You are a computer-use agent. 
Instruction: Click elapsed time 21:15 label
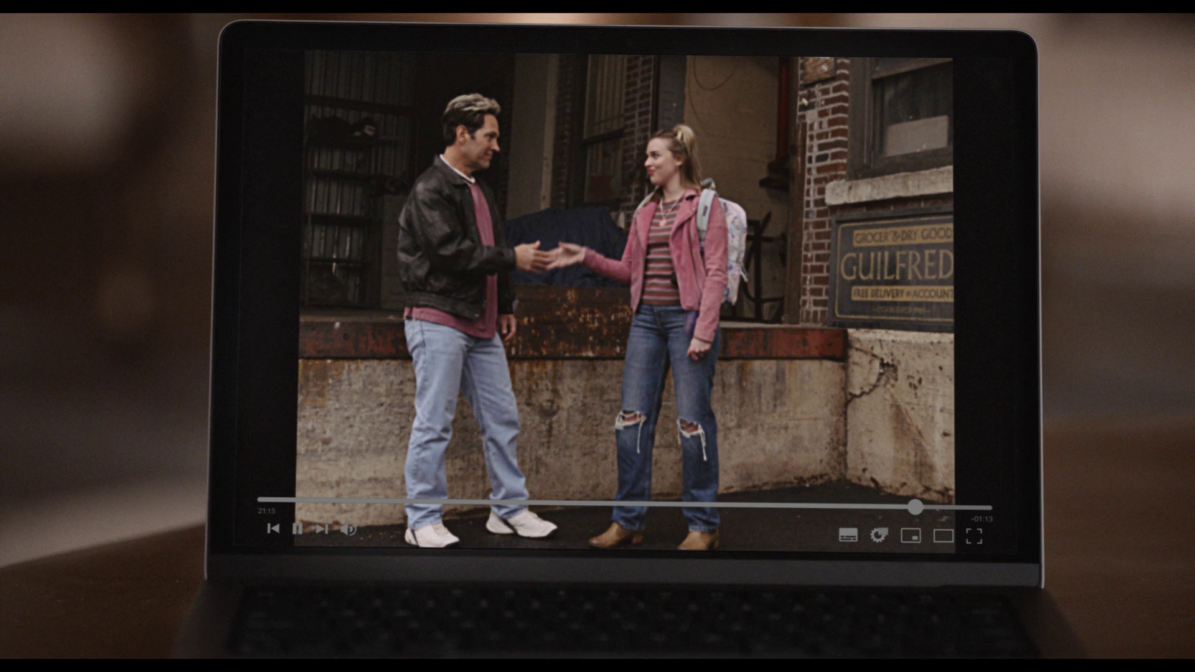(x=266, y=511)
